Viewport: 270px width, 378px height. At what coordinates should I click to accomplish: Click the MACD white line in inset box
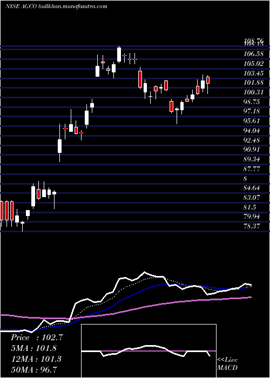tap(146, 350)
